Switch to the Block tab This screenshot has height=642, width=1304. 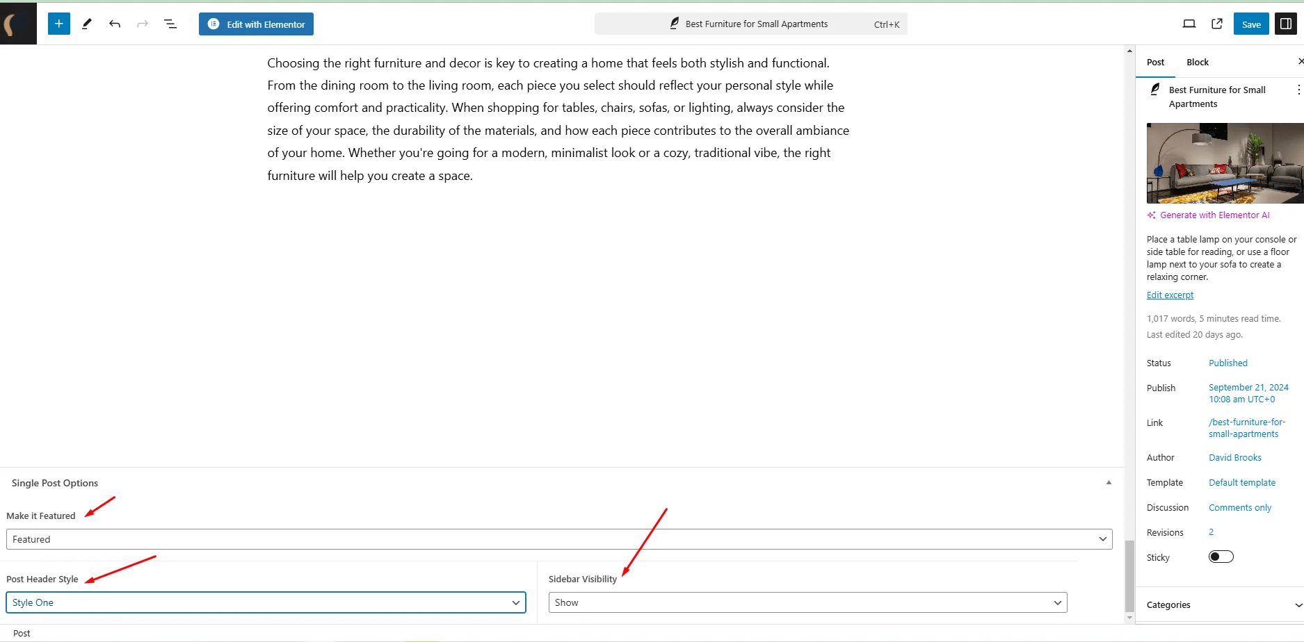point(1198,62)
